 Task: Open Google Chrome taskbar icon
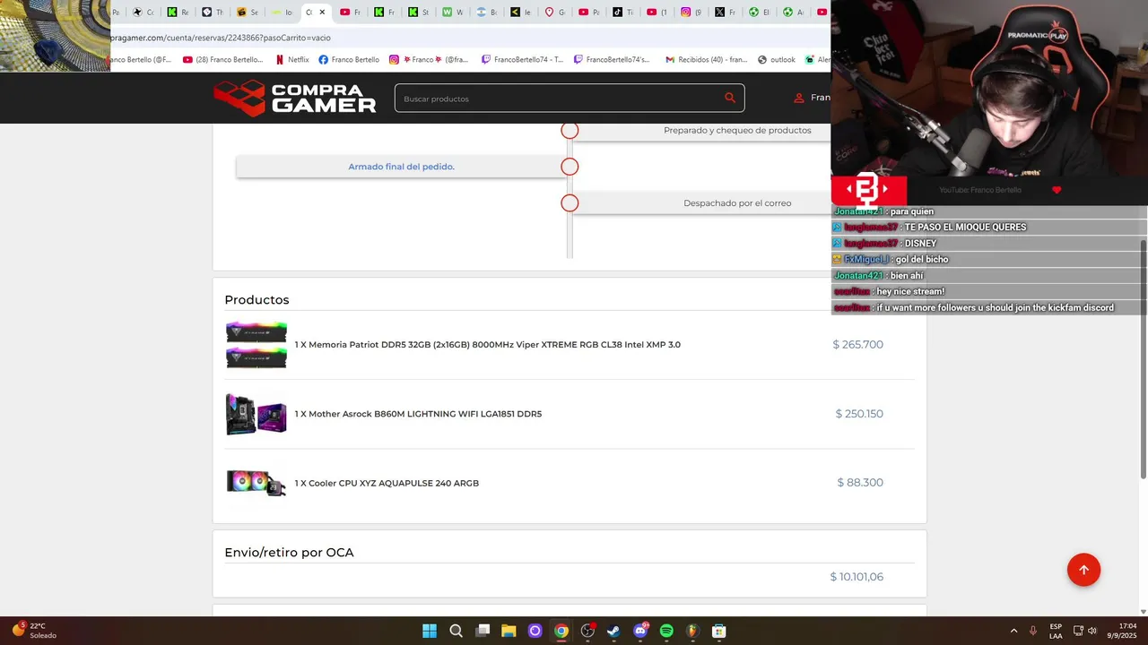click(x=561, y=632)
